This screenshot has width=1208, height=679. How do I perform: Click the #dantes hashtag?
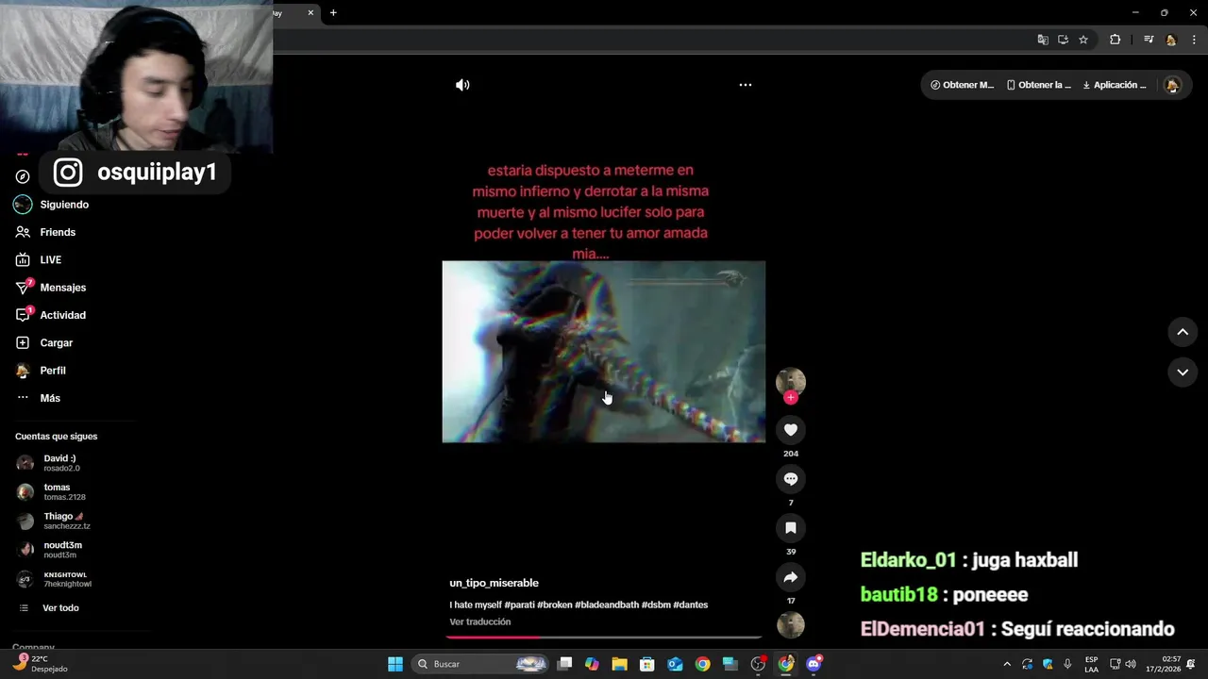click(x=690, y=604)
